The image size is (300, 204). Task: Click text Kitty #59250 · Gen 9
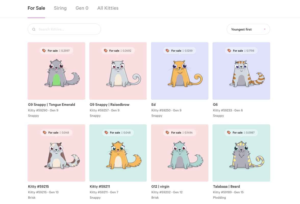(x=166, y=110)
